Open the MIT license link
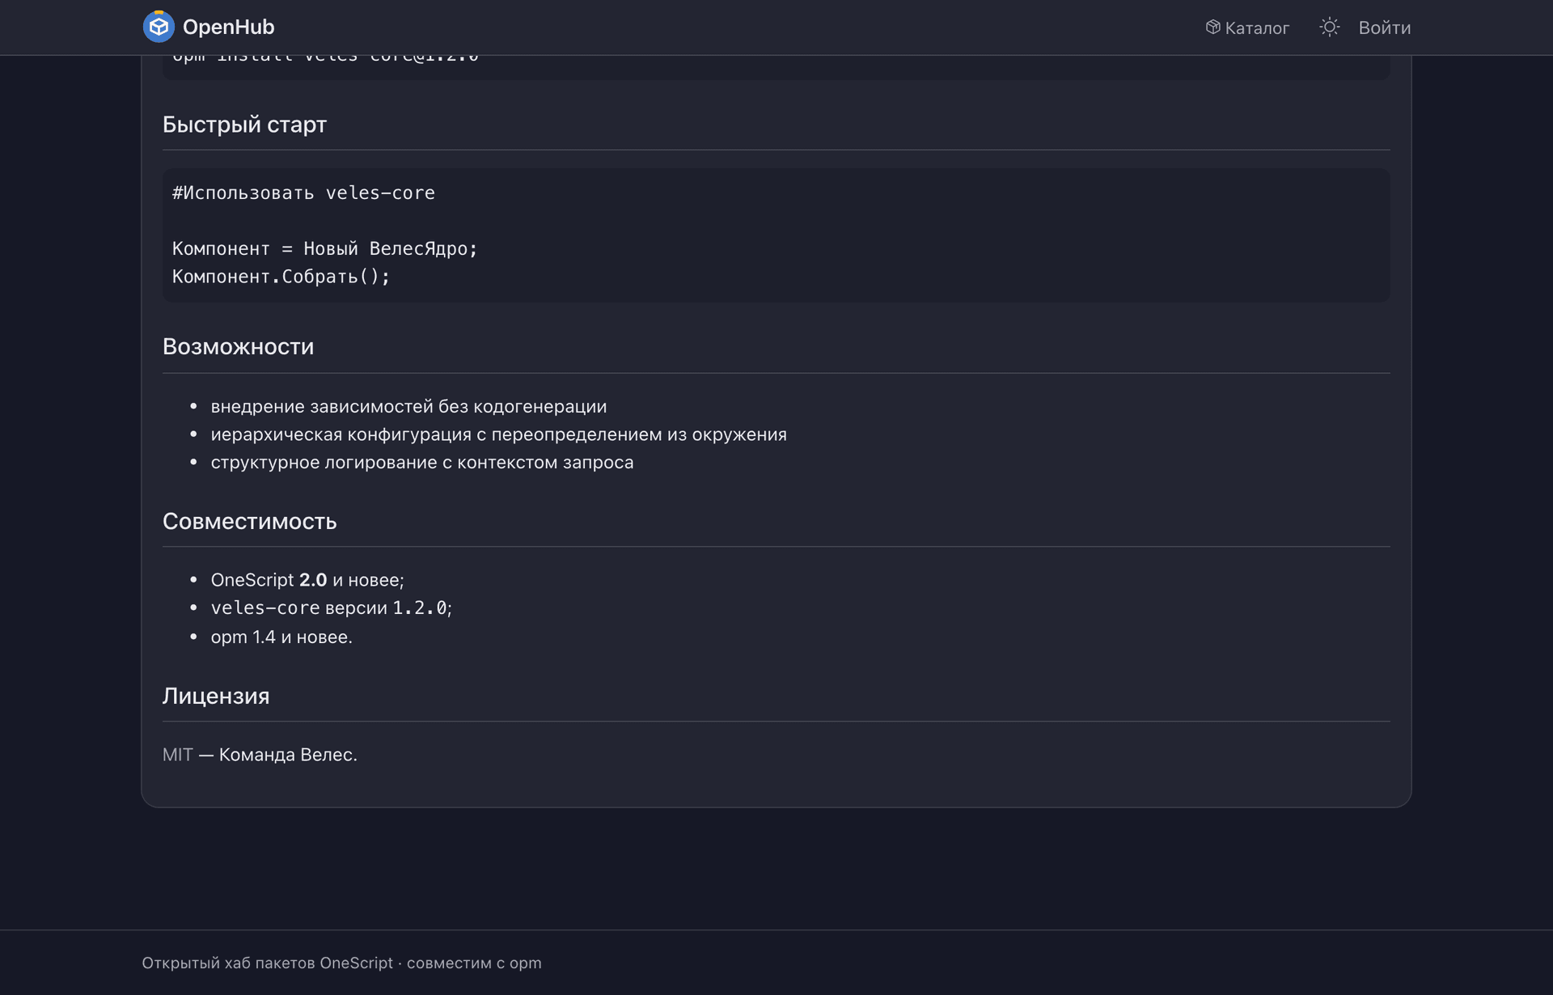This screenshot has height=995, width=1553. [178, 755]
